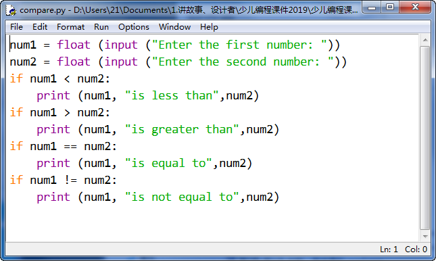Place cursor on the "if num1 == num2:" line
The height and width of the screenshot is (261, 436).
click(64, 146)
